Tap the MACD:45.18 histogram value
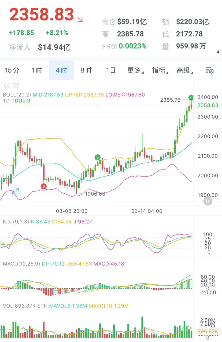222x342 pixels. click(109, 264)
